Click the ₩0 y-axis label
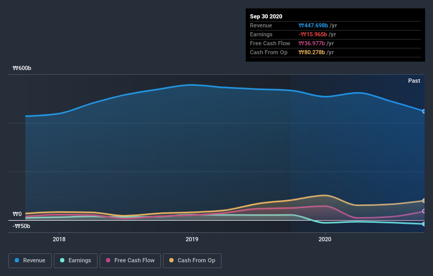This screenshot has height=276, width=433. (x=17, y=214)
